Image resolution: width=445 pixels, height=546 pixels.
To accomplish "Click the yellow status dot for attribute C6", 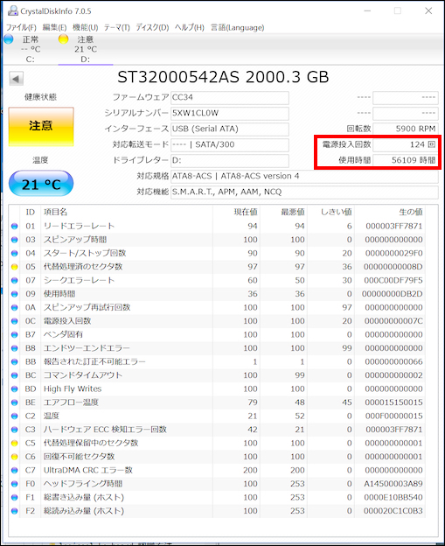I will pos(14,457).
